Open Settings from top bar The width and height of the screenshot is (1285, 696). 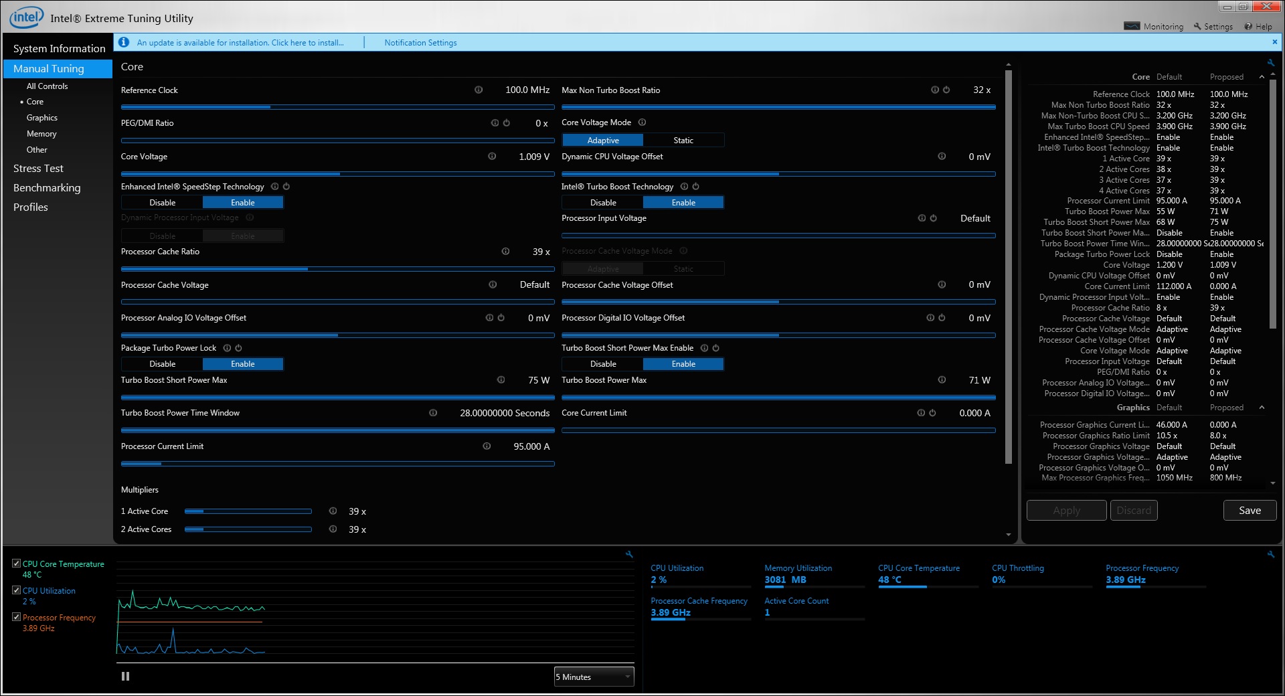pyautogui.click(x=1213, y=27)
